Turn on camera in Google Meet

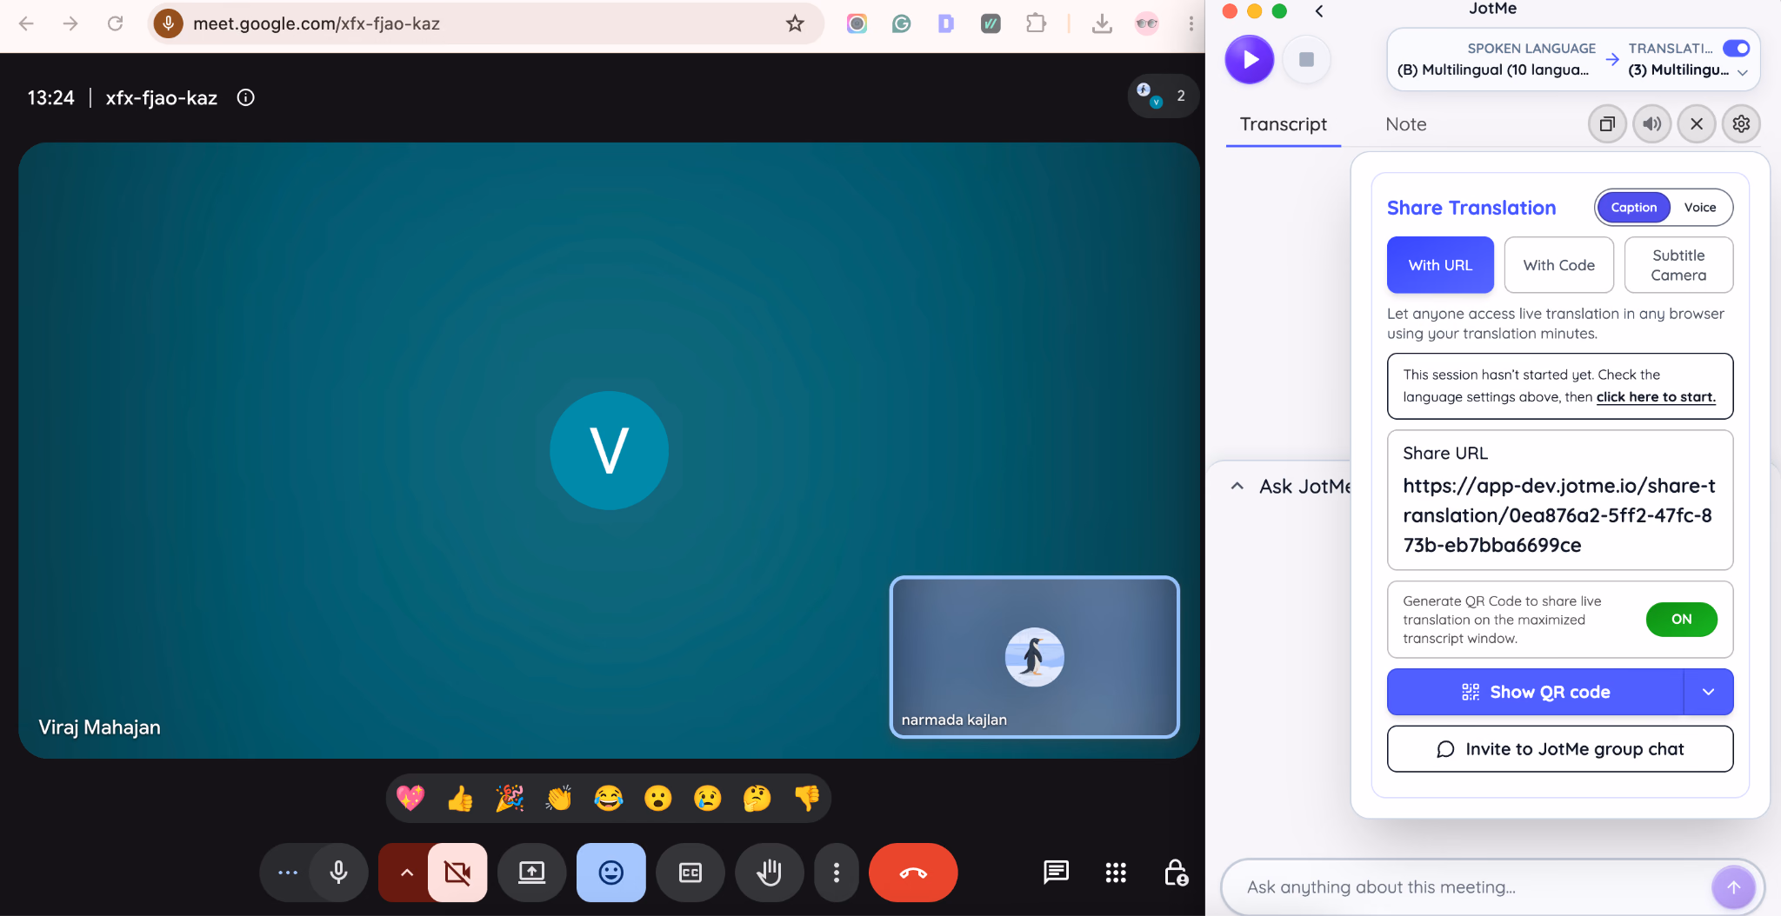457,873
